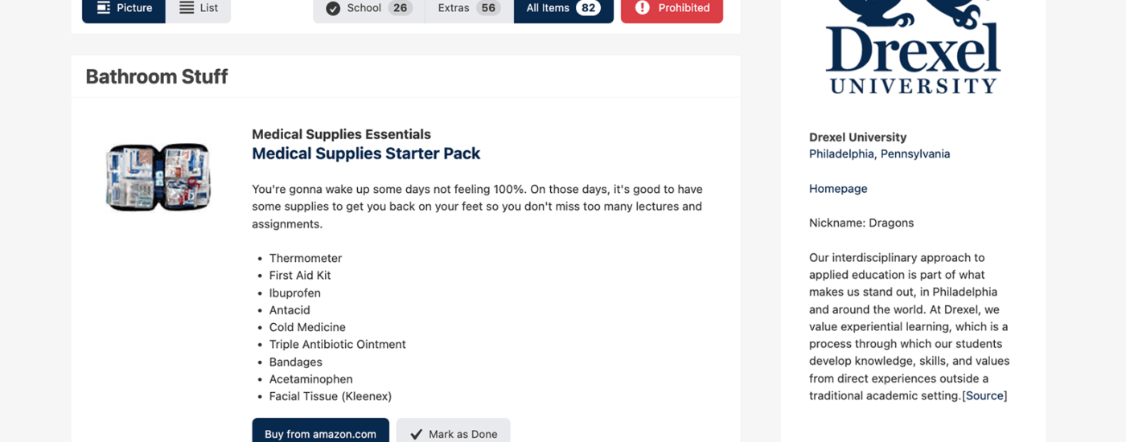Image resolution: width=1126 pixels, height=442 pixels.
Task: Open the Source reference link
Action: 984,395
